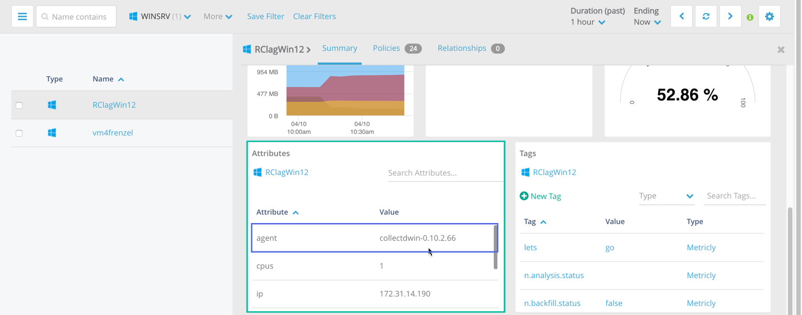Click the Name contains search field
This screenshot has height=315, width=802.
point(76,17)
